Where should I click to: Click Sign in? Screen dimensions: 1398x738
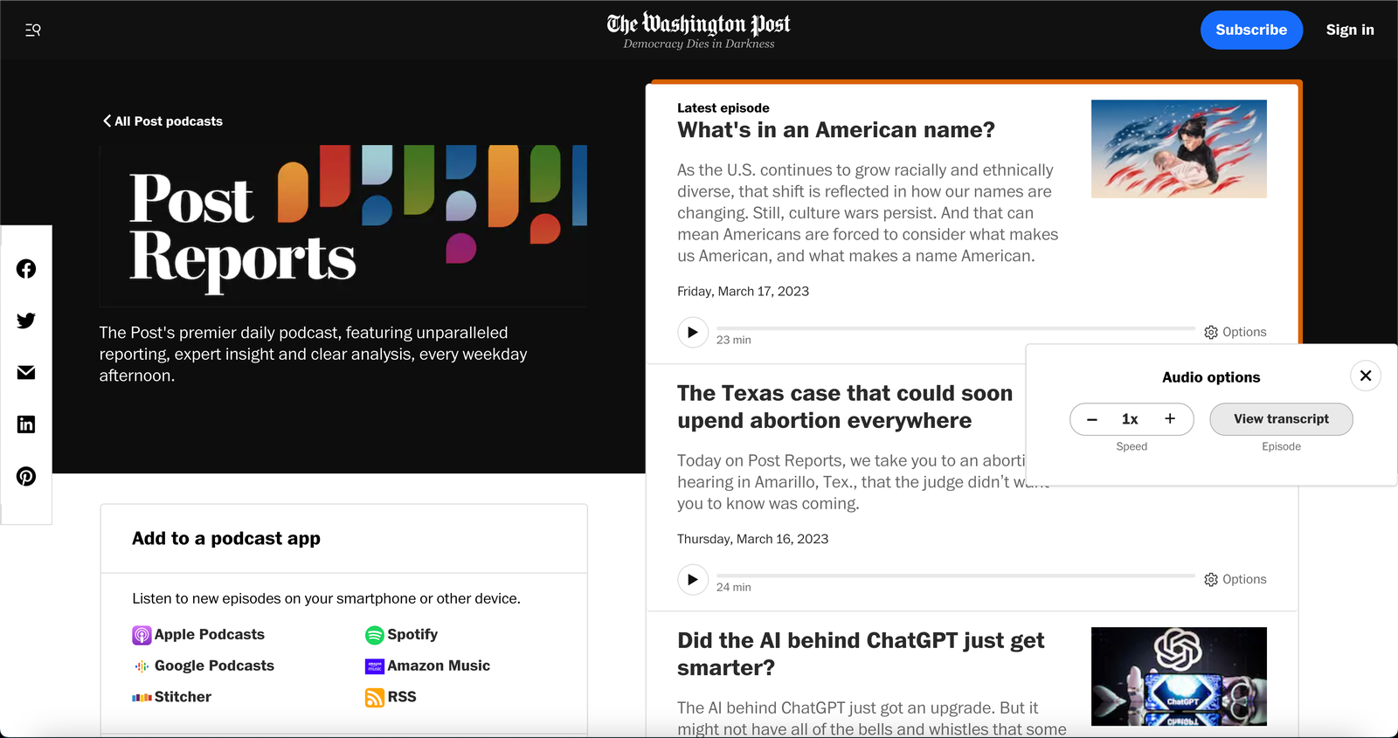tap(1350, 30)
